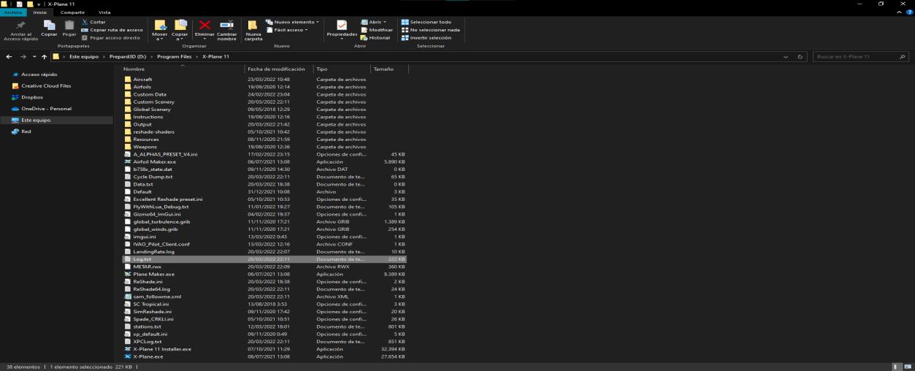Select the Airfoil Maker.exe application icon

[128, 161]
